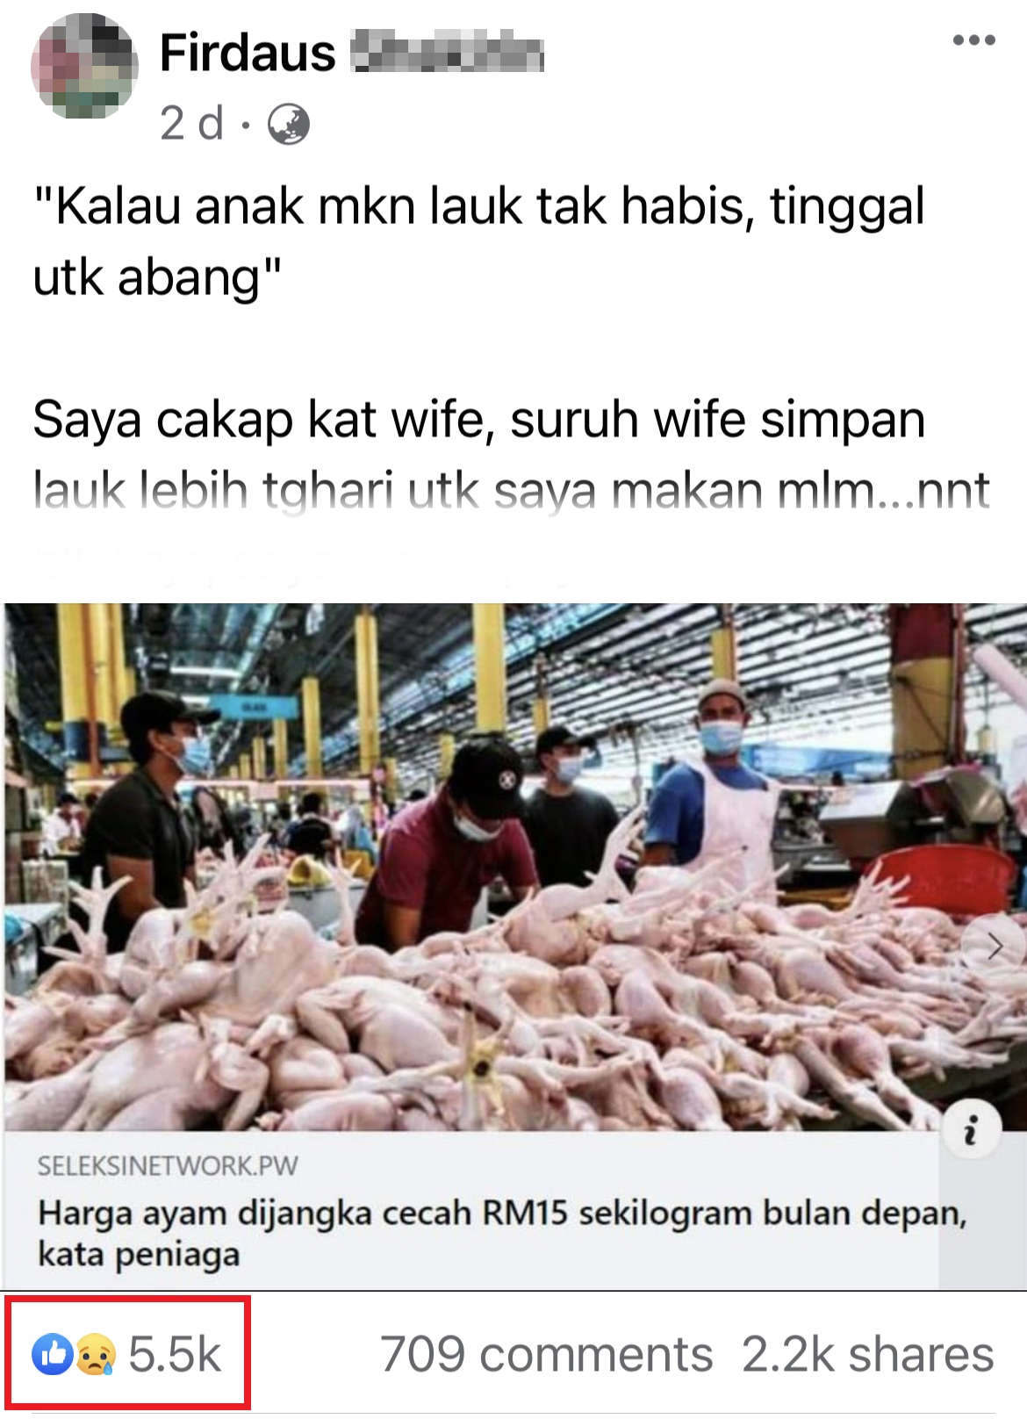Open Firdaus's profile from the name
1027x1419 pixels.
248,53
